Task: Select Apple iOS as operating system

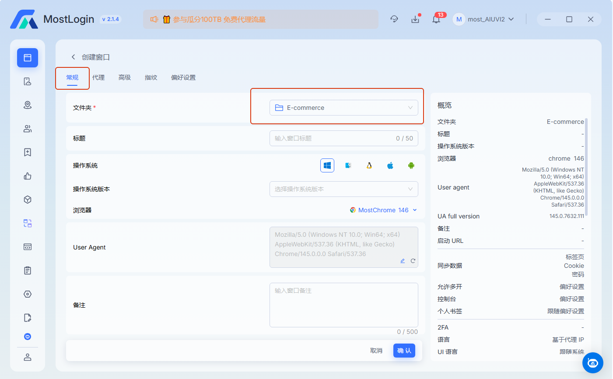Action: 390,165
